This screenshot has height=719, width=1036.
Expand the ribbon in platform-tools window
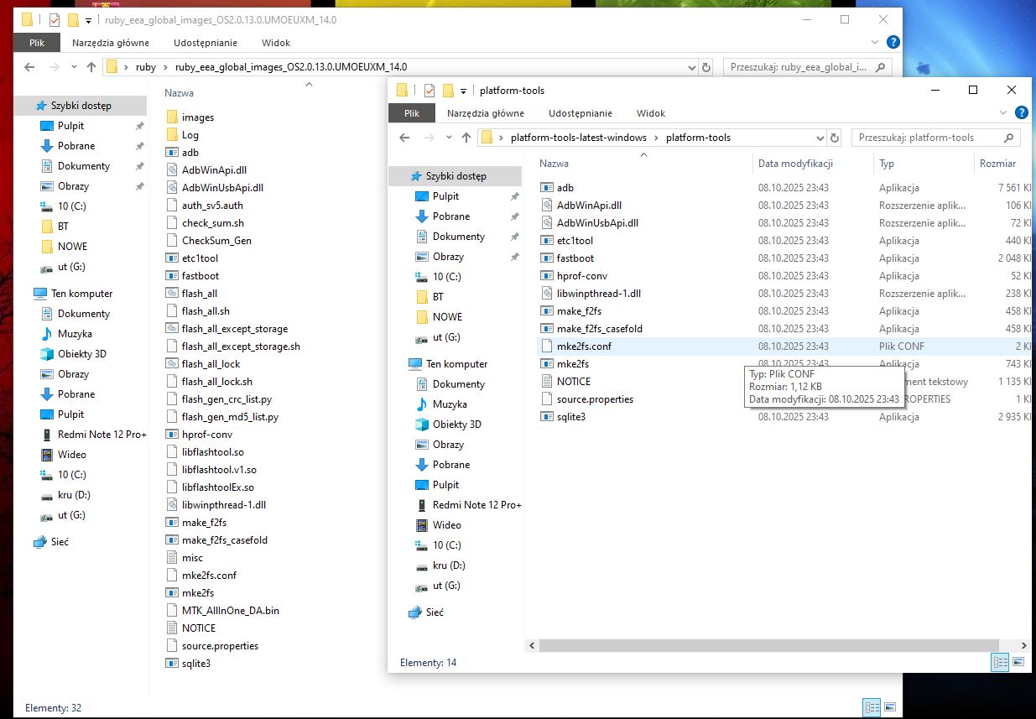tap(1004, 112)
